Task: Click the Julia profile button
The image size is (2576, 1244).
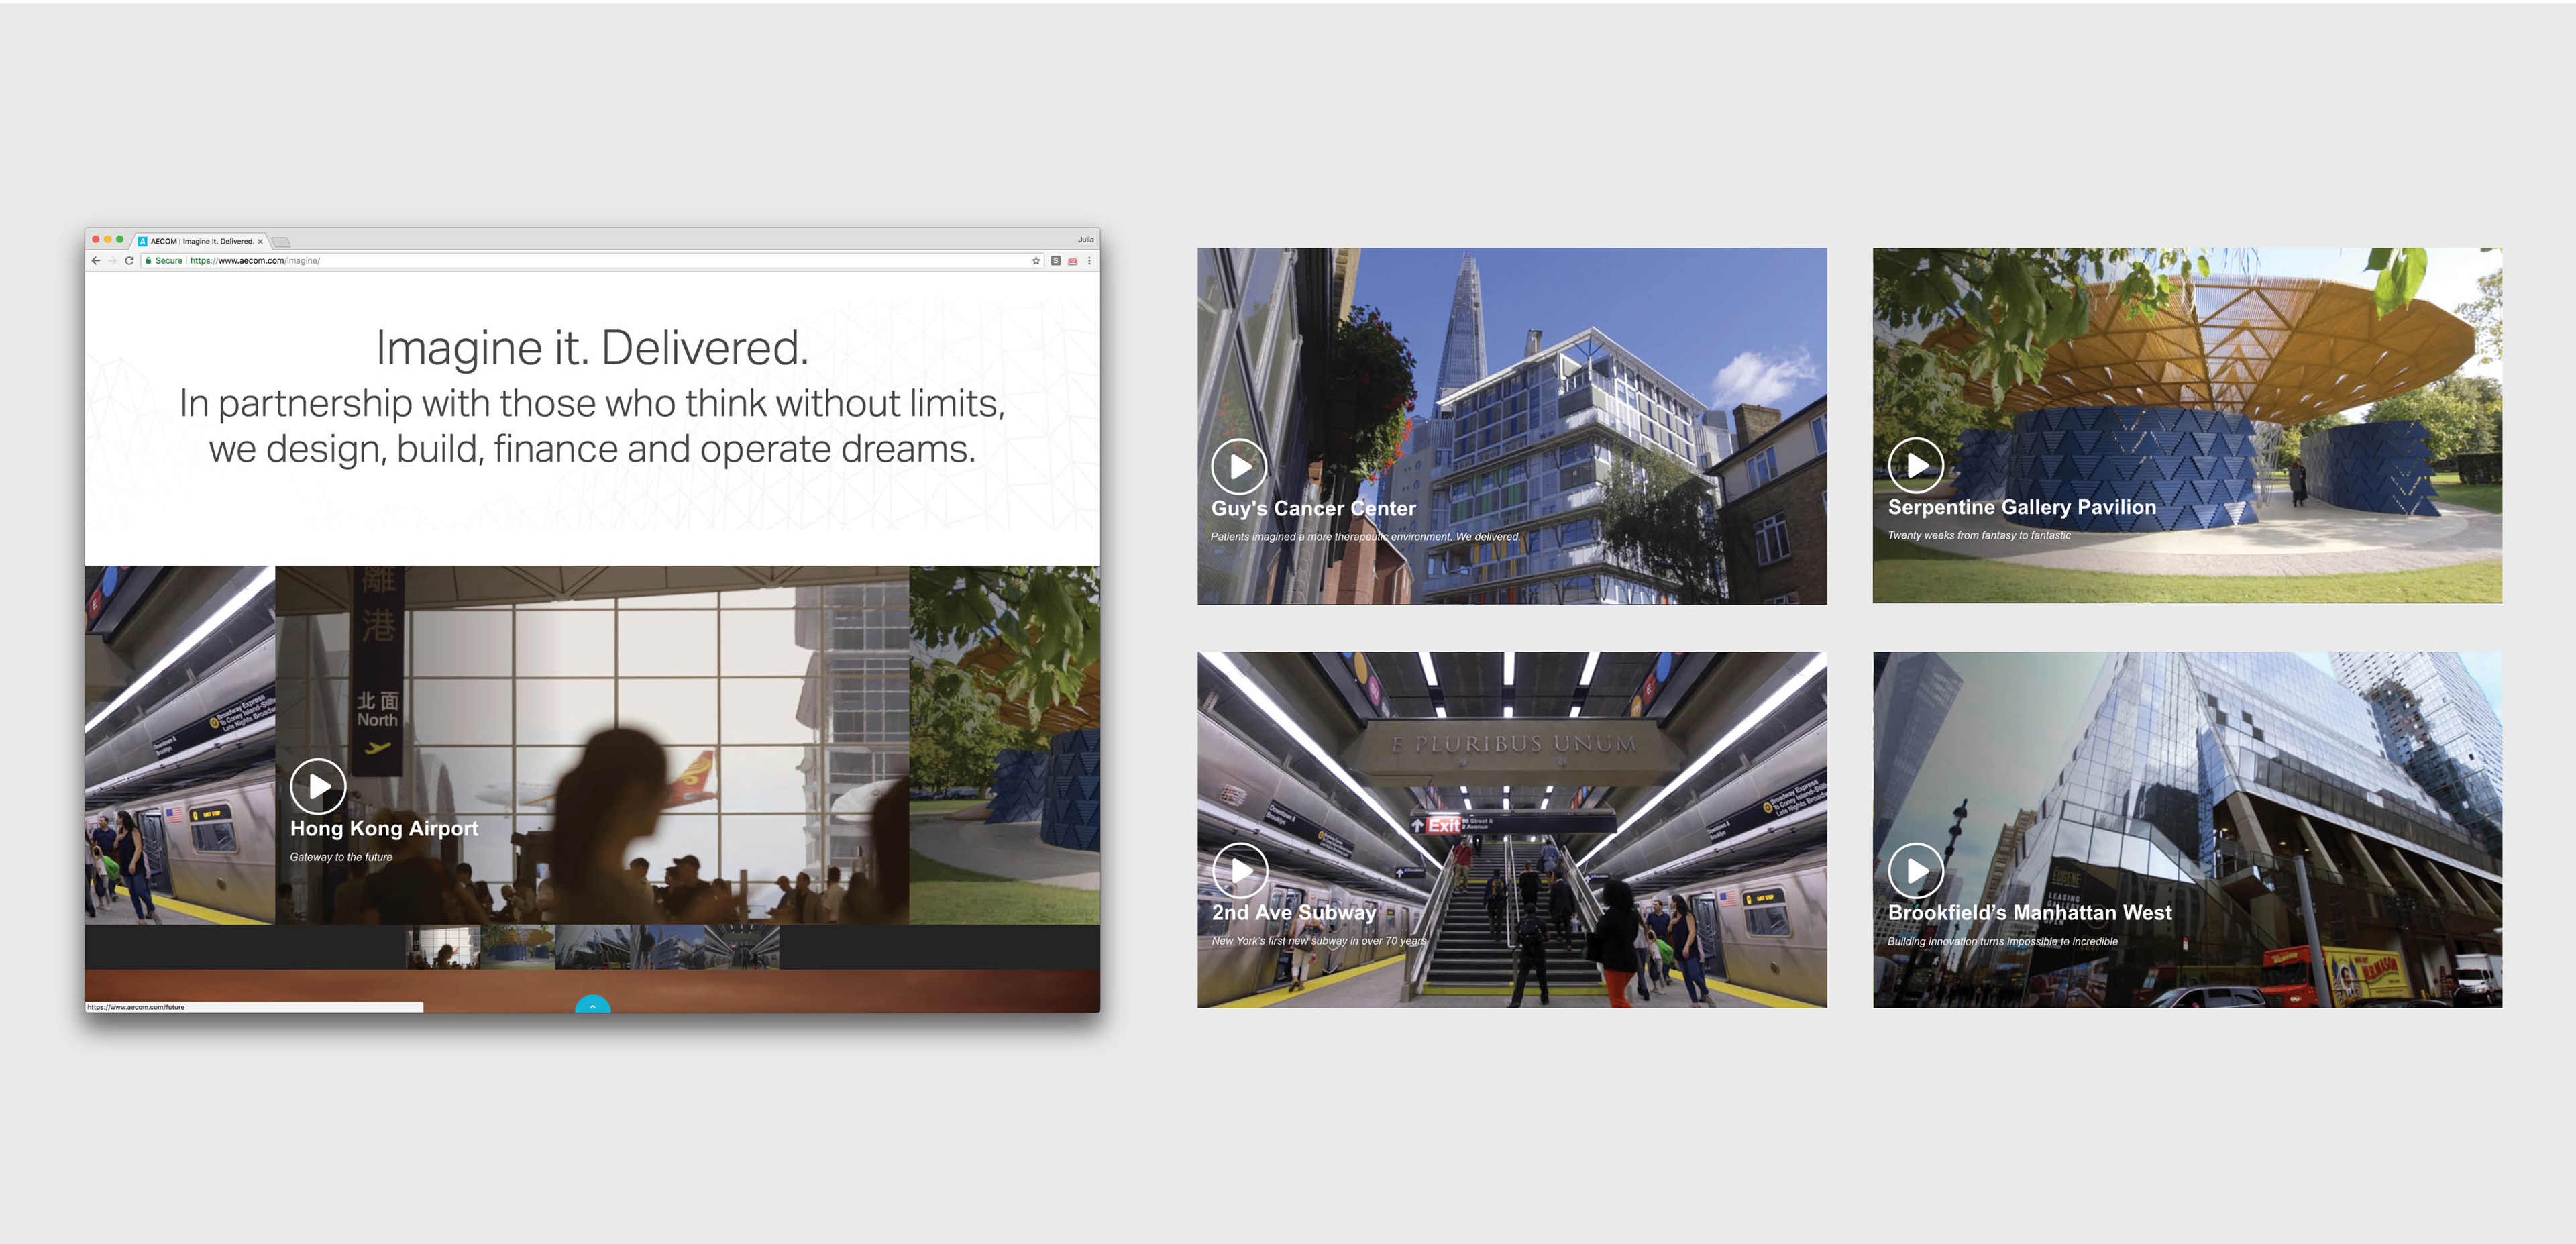Action: click(x=1085, y=240)
